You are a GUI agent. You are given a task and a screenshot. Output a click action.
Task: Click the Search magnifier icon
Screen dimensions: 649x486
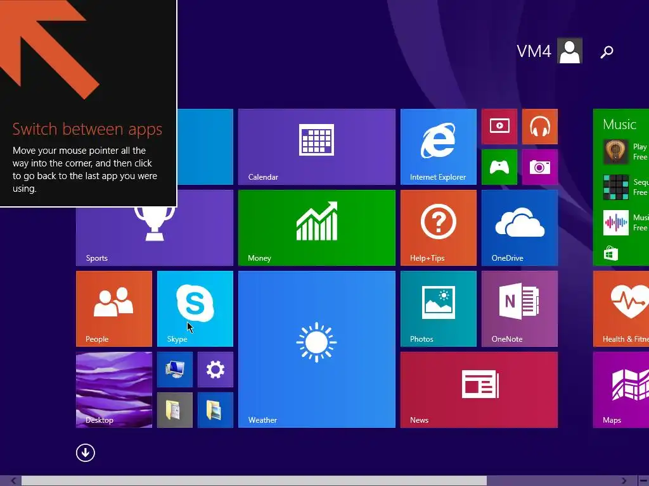pyautogui.click(x=607, y=52)
